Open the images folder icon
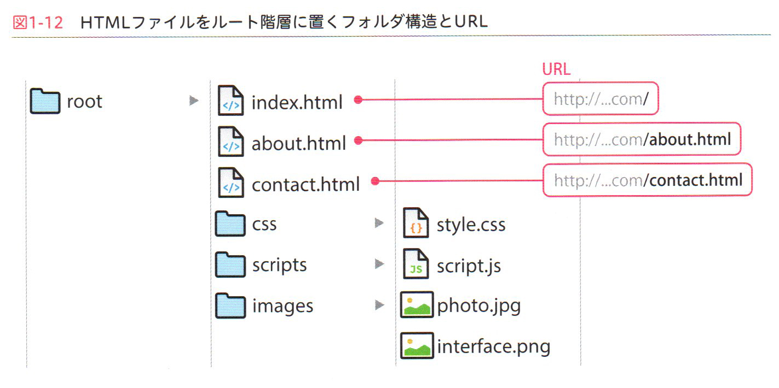 [230, 305]
